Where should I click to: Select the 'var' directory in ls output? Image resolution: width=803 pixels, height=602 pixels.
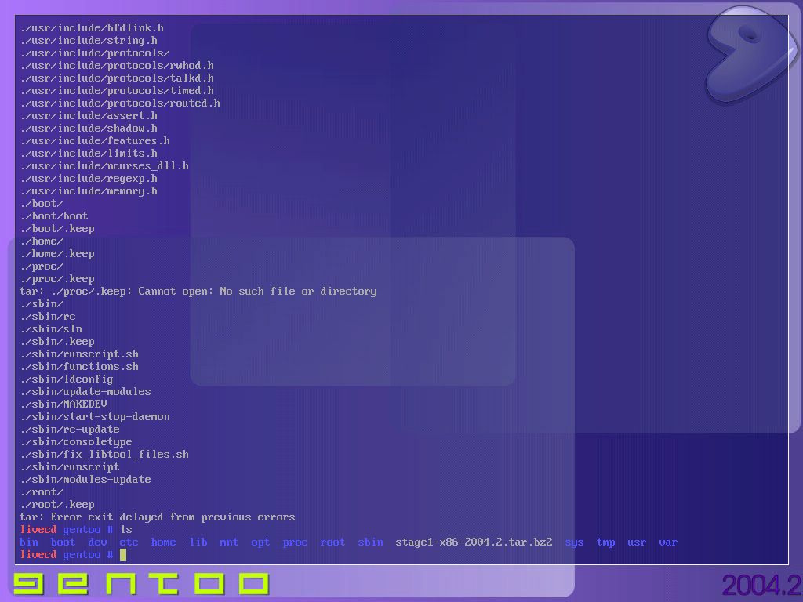[668, 542]
